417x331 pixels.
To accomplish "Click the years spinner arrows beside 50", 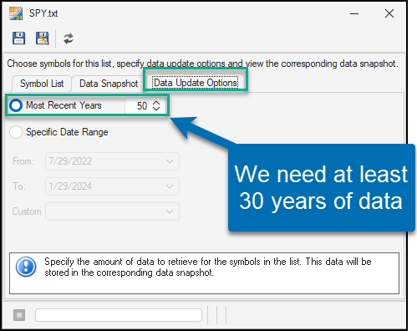I will coord(156,106).
